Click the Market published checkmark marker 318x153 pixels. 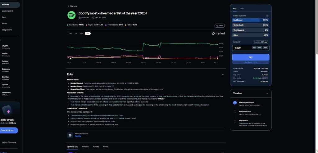[235, 103]
